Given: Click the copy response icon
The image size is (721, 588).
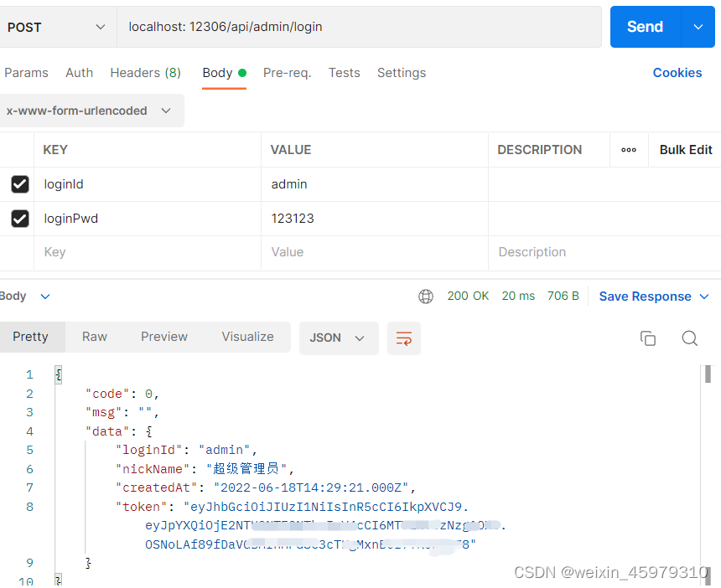Looking at the screenshot, I should (x=648, y=338).
